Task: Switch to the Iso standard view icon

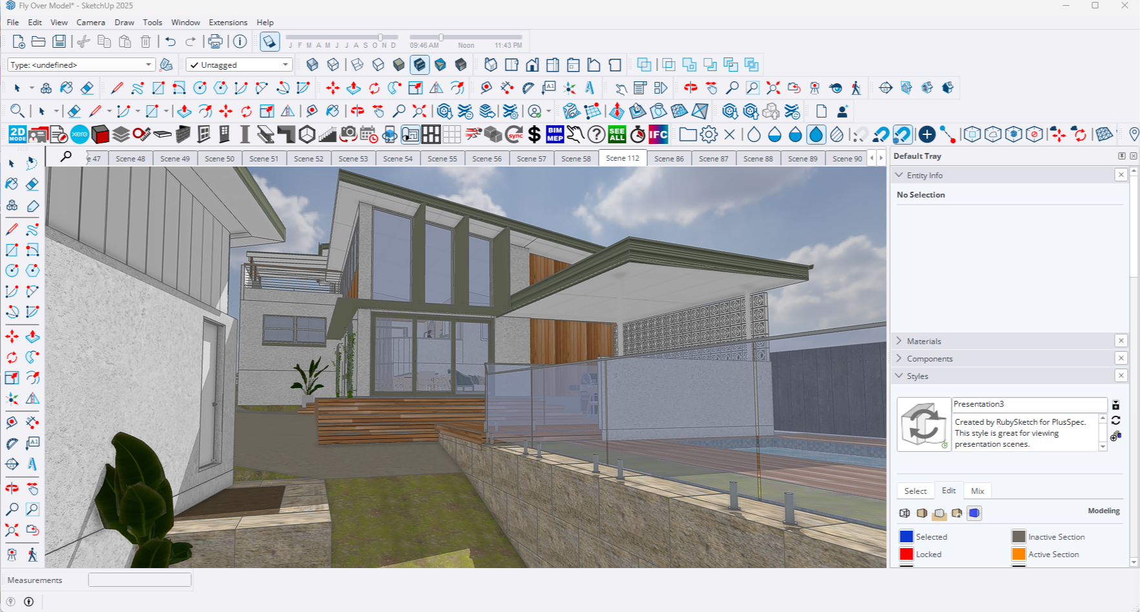Action: point(491,65)
